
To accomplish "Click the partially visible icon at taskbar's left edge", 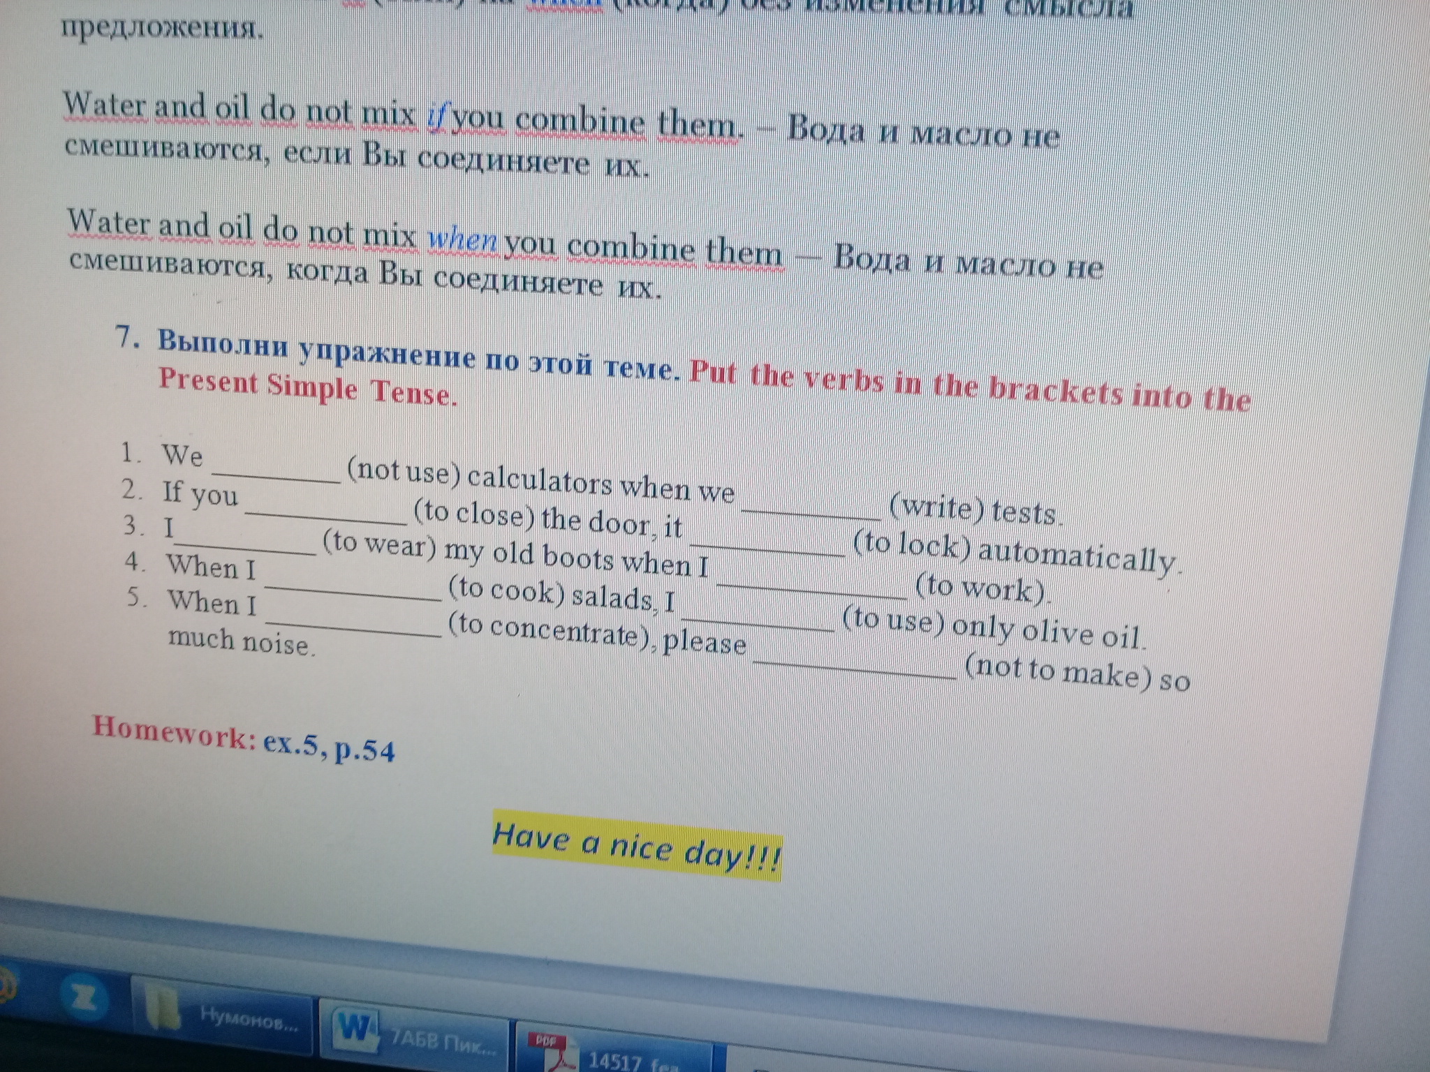I will tap(6, 986).
